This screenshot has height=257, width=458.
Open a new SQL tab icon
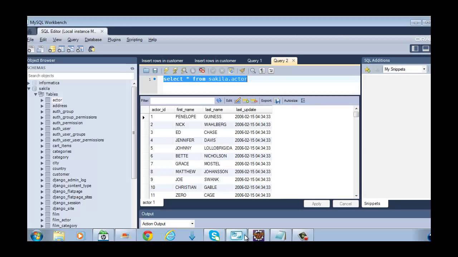[31, 49]
